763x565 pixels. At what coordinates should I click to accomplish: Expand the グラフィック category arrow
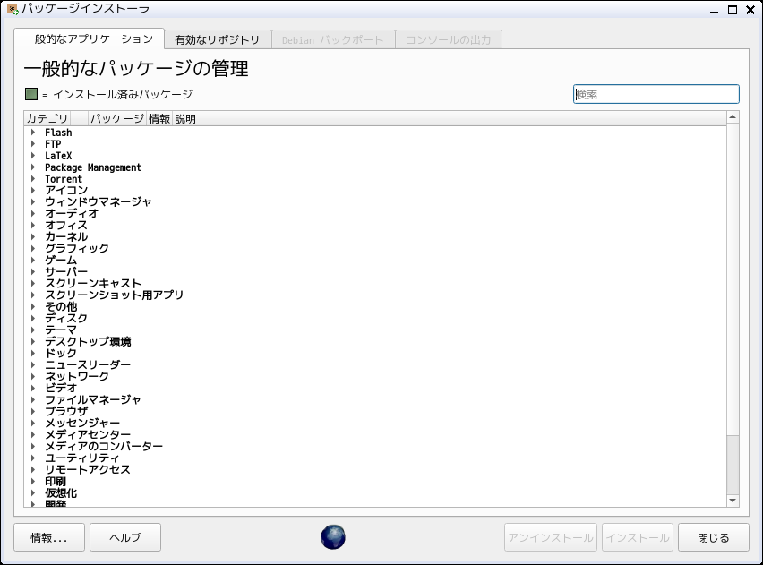[32, 249]
